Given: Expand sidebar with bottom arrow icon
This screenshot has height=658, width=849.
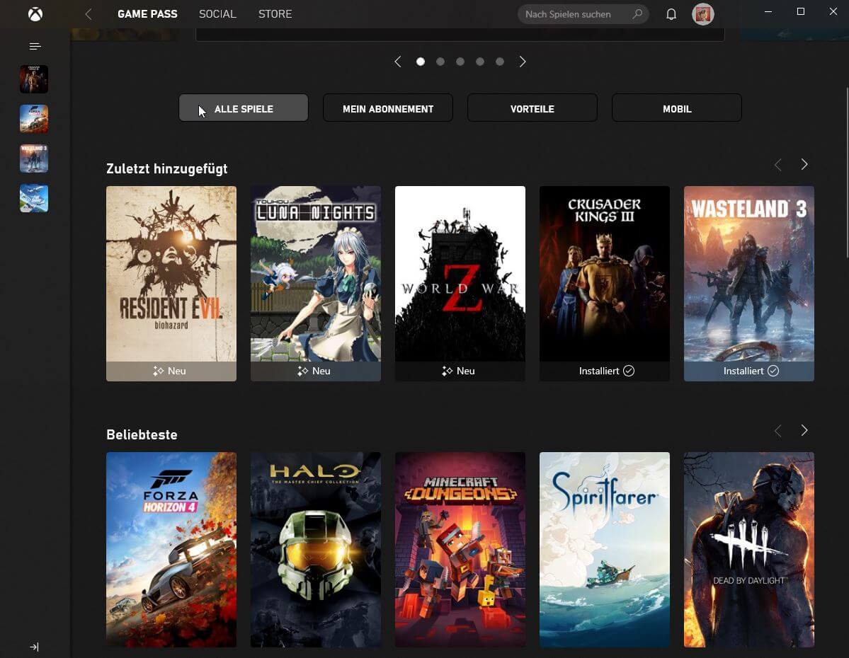Looking at the screenshot, I should [x=34, y=647].
